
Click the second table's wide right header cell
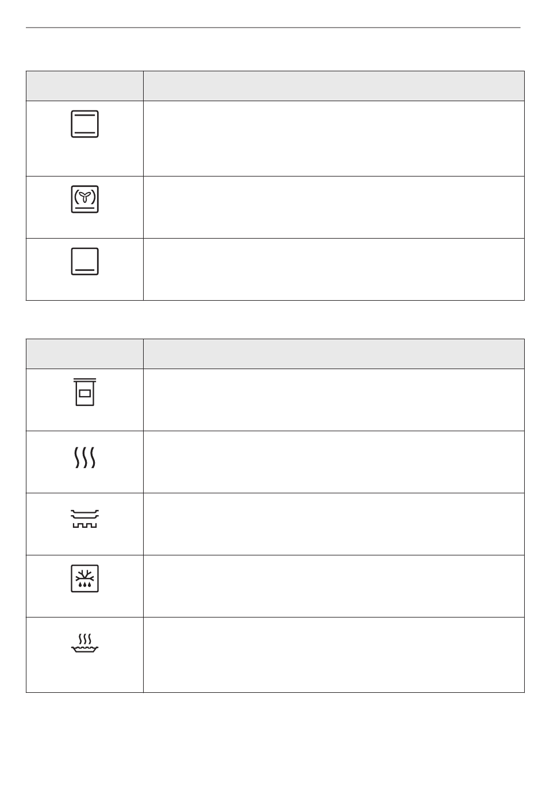pos(333,354)
